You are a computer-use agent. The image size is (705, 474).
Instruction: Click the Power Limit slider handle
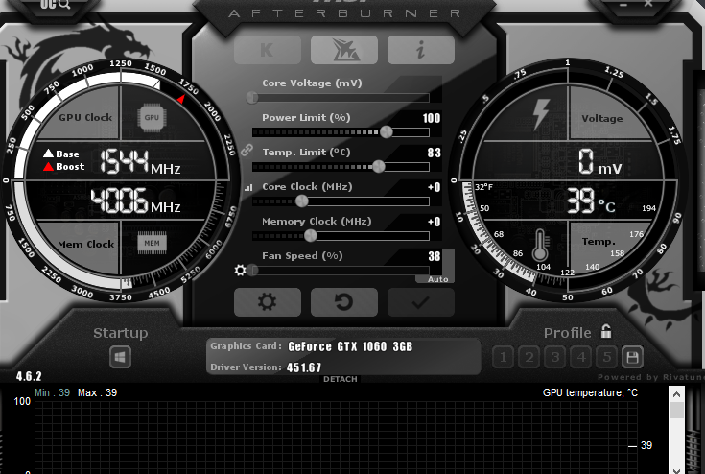(x=386, y=131)
